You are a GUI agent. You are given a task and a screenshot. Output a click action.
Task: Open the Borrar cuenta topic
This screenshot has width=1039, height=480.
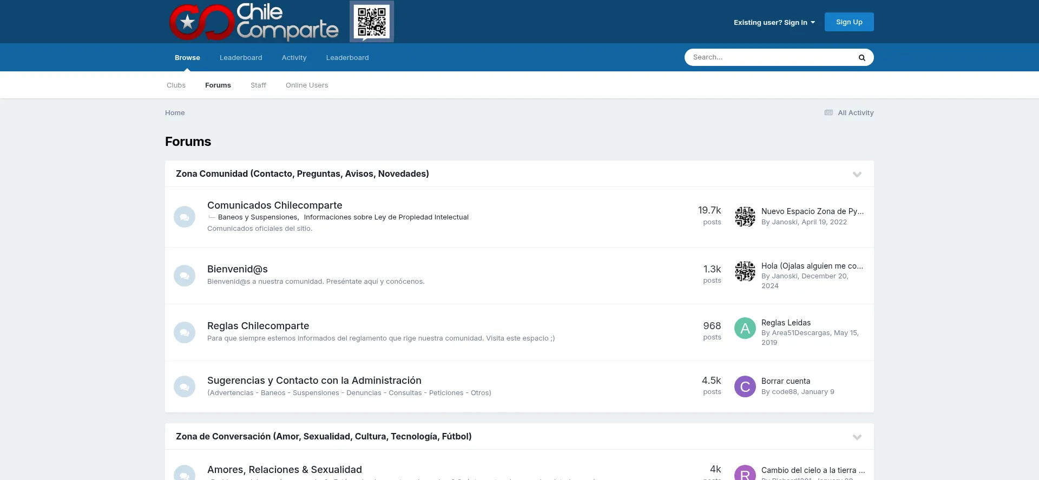pyautogui.click(x=786, y=381)
